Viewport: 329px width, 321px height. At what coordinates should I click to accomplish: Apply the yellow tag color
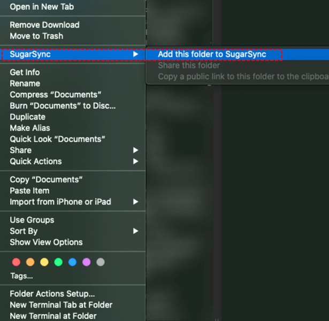(44, 262)
